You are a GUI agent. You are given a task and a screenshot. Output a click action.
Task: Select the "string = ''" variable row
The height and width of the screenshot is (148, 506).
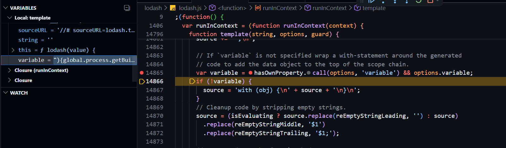click(69, 40)
